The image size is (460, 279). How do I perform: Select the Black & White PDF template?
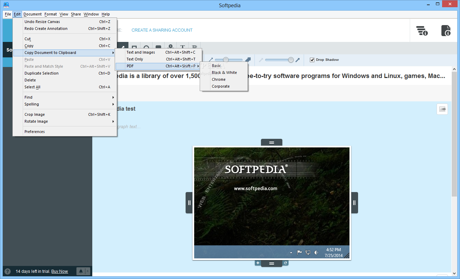point(224,72)
